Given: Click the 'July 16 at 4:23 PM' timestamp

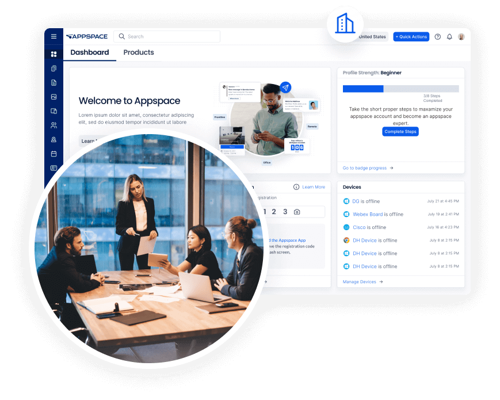Looking at the screenshot, I should coord(443,227).
